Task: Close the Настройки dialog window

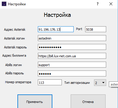Action: tap(111, 4)
